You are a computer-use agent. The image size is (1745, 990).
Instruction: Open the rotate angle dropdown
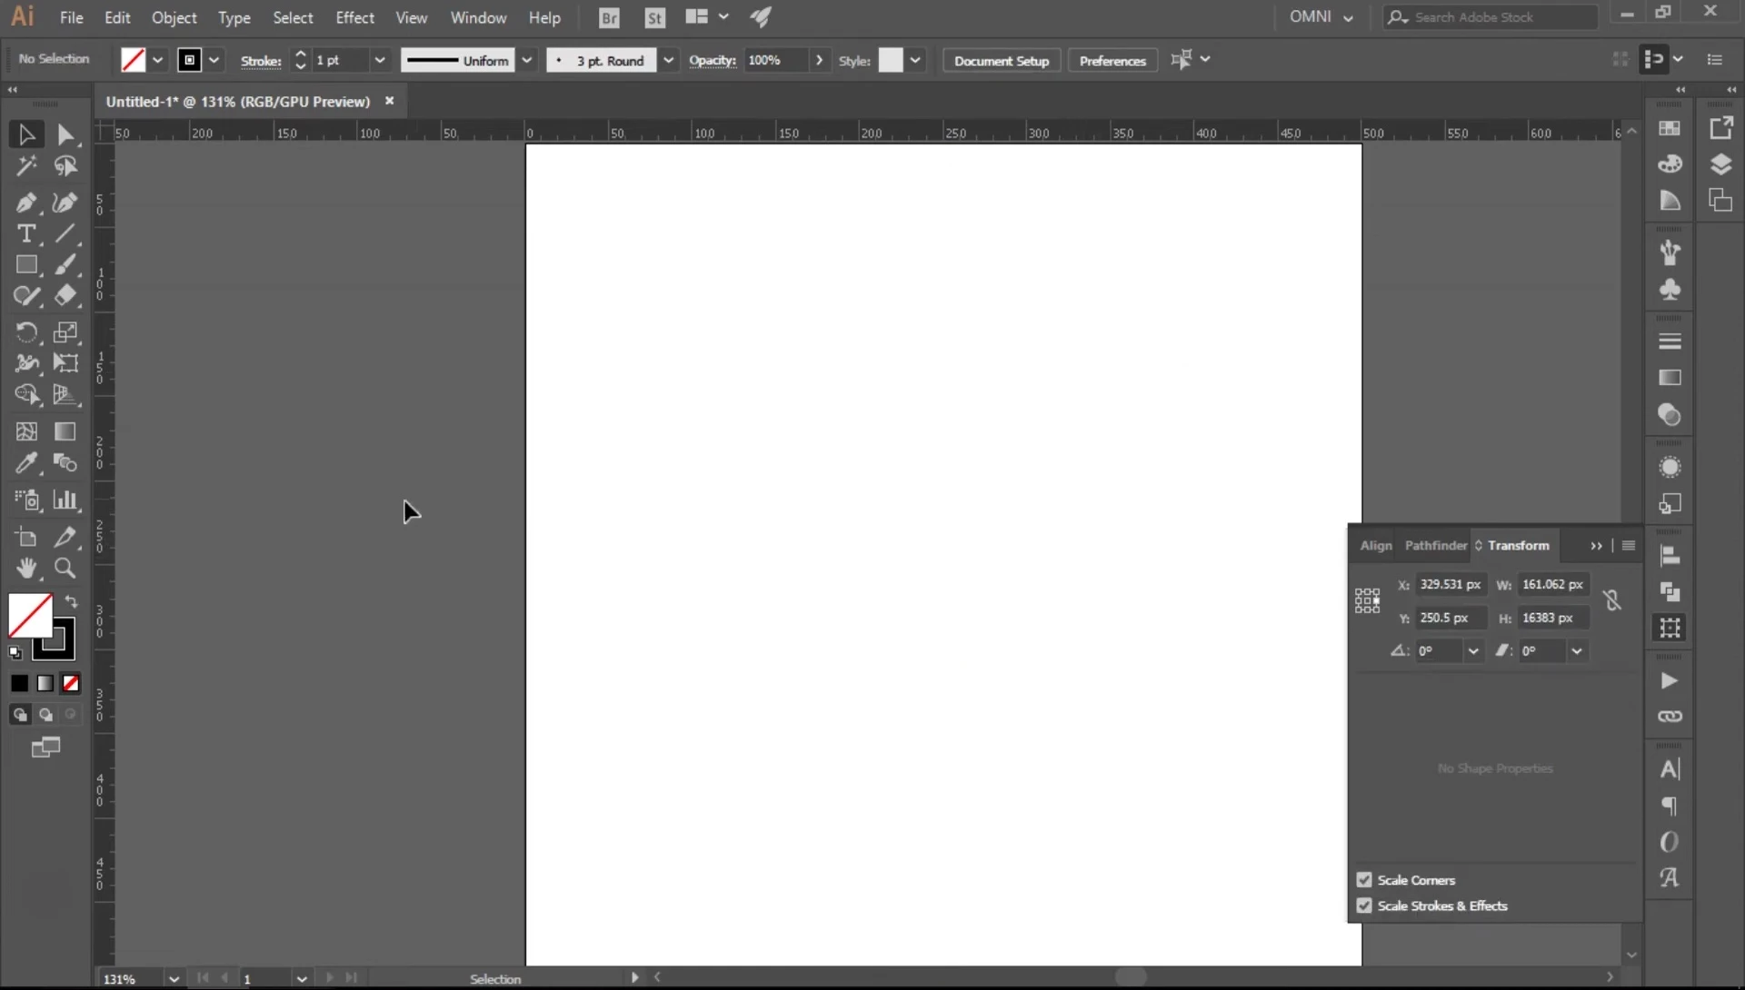coord(1473,651)
